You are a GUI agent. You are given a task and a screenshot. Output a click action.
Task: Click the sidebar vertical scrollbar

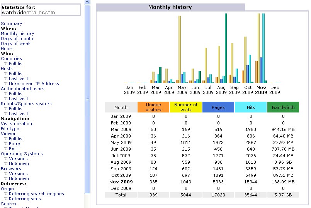(x=87, y=99)
